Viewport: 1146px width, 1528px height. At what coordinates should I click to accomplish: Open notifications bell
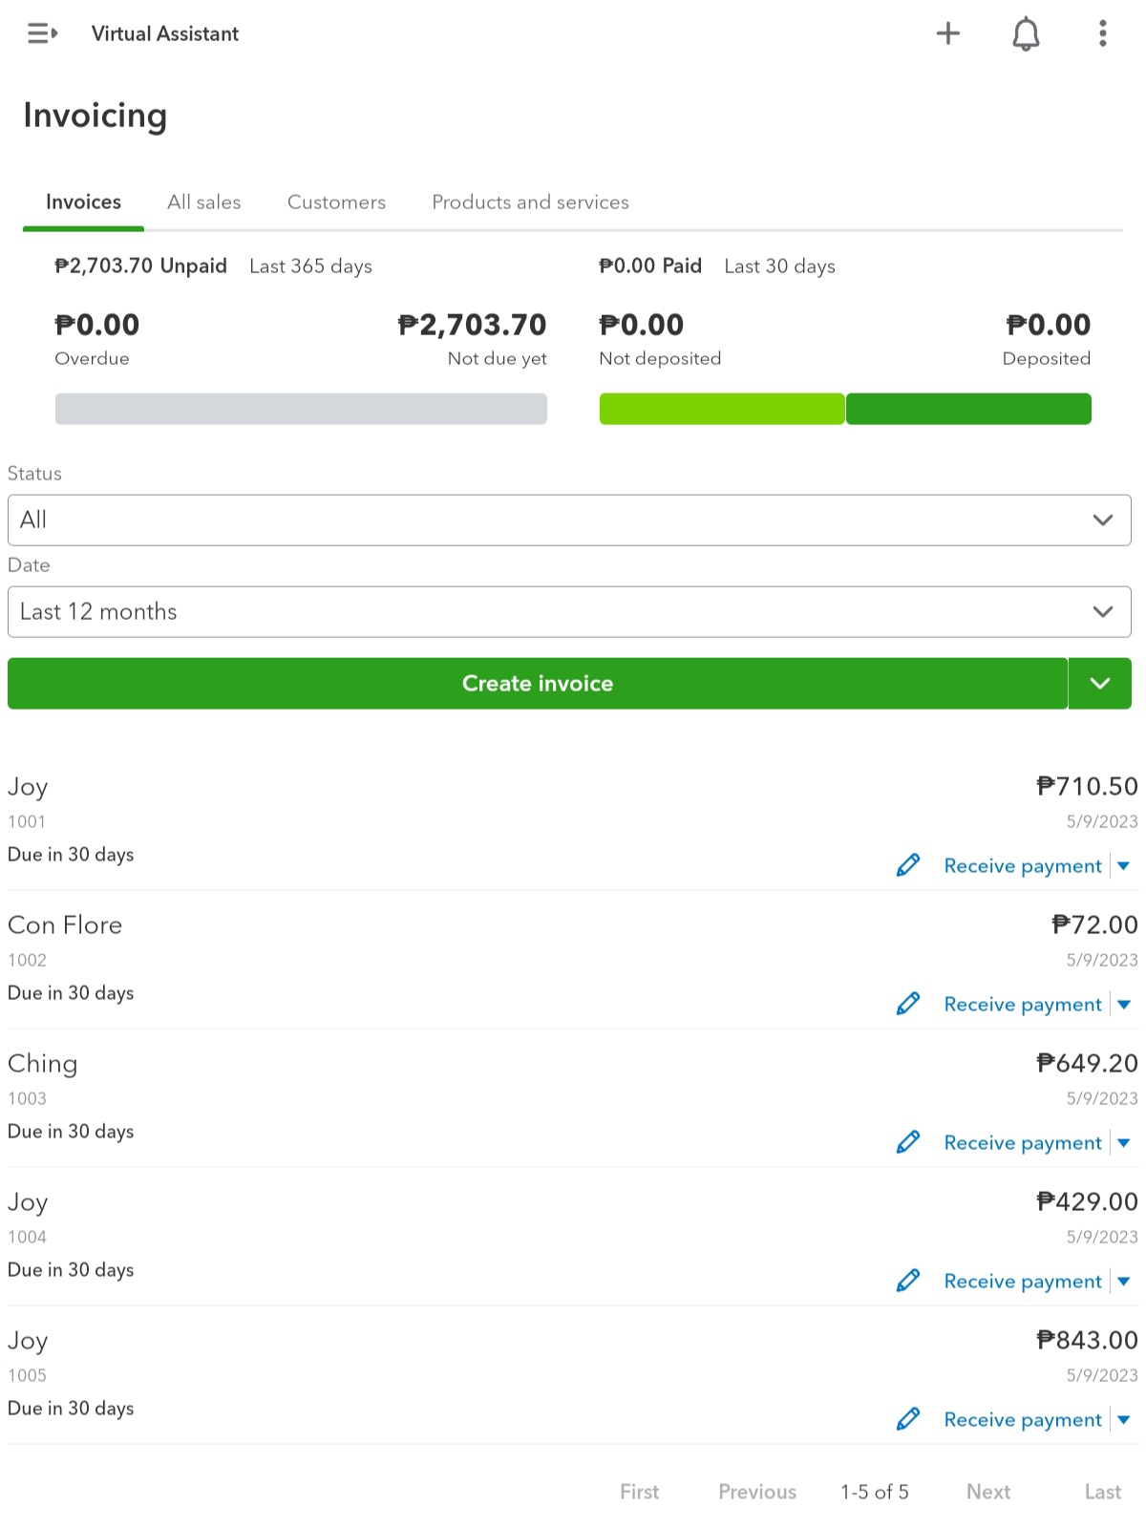tap(1026, 34)
